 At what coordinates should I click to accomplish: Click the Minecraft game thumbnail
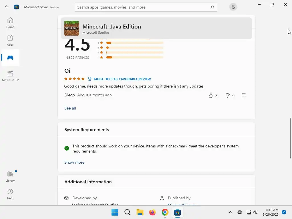(x=72, y=28)
